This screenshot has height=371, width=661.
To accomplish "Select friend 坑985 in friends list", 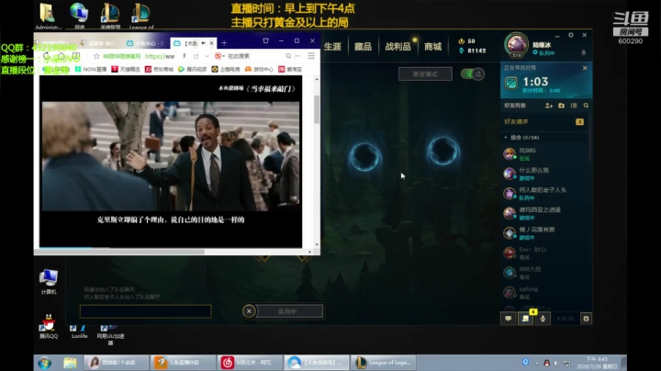I will point(544,154).
